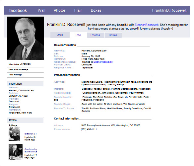Click Send FDR a message

click(19, 69)
